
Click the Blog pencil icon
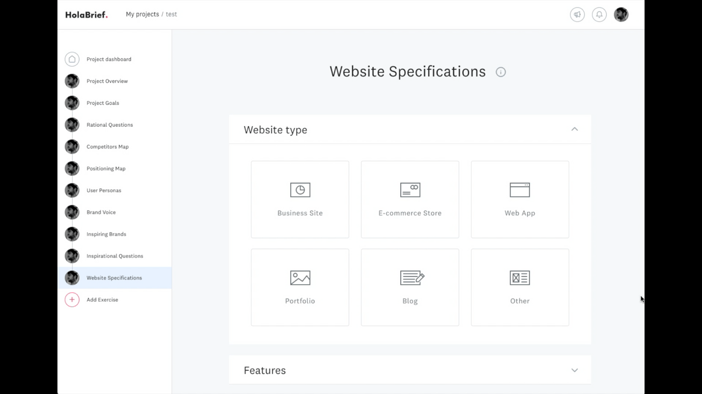tap(412, 278)
